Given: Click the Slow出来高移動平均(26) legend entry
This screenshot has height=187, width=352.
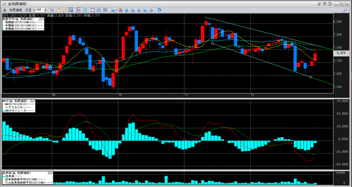Looking at the screenshot, I should [27, 183].
